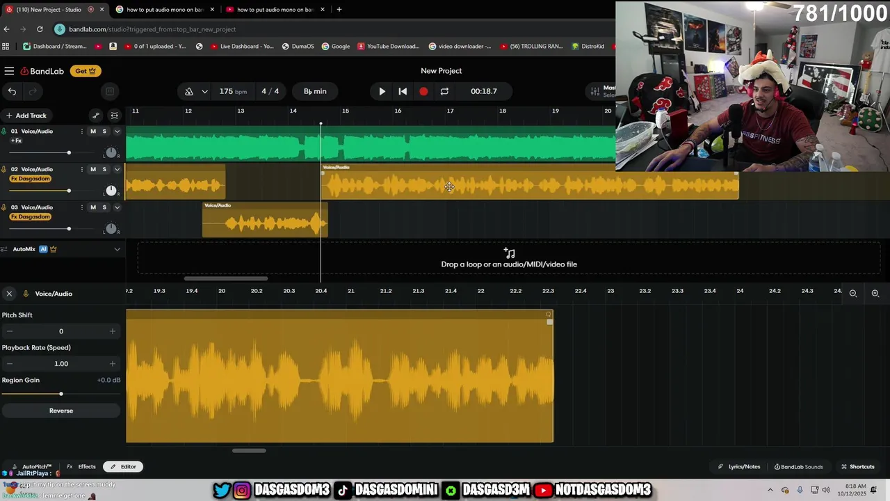The width and height of the screenshot is (890, 501).
Task: Increase Playback Rate with plus button
Action: pyautogui.click(x=113, y=363)
